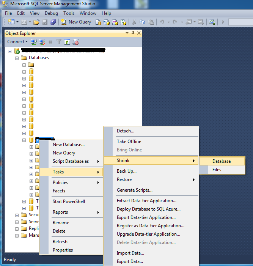Click the New Project icon in toolbar
Image resolution: width=253 pixels, height=266 pixels.
pyautogui.click(x=11, y=22)
